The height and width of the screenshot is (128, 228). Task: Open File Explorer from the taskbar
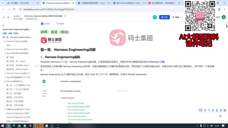pyautogui.click(x=19, y=126)
